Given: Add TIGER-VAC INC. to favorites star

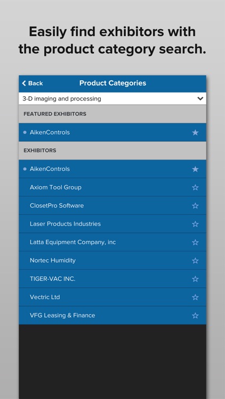Looking at the screenshot, I should click(x=195, y=279).
